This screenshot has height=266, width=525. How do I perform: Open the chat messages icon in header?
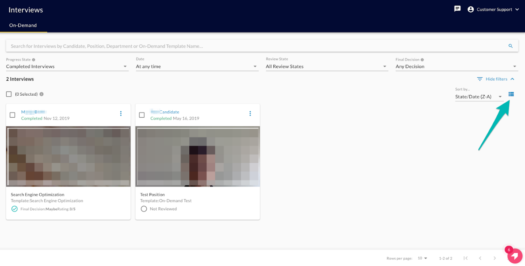(x=457, y=9)
